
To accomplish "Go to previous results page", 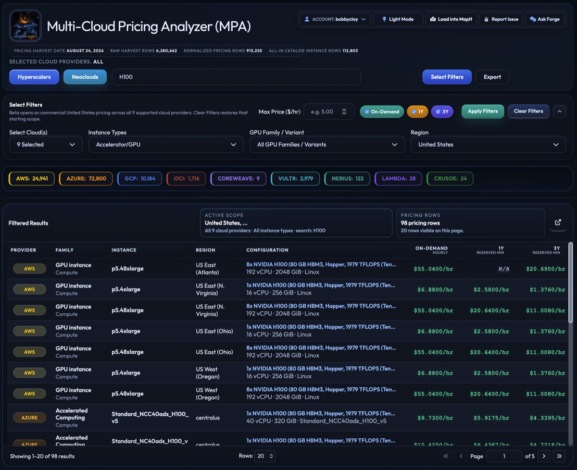I will [461, 456].
